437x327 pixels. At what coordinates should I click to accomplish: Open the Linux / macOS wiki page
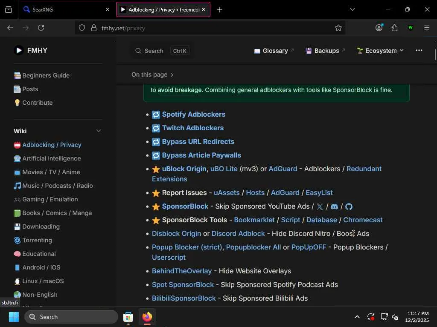tap(39, 281)
